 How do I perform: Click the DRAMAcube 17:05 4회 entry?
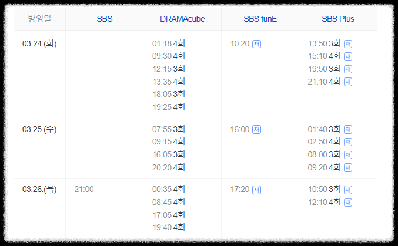click(169, 215)
